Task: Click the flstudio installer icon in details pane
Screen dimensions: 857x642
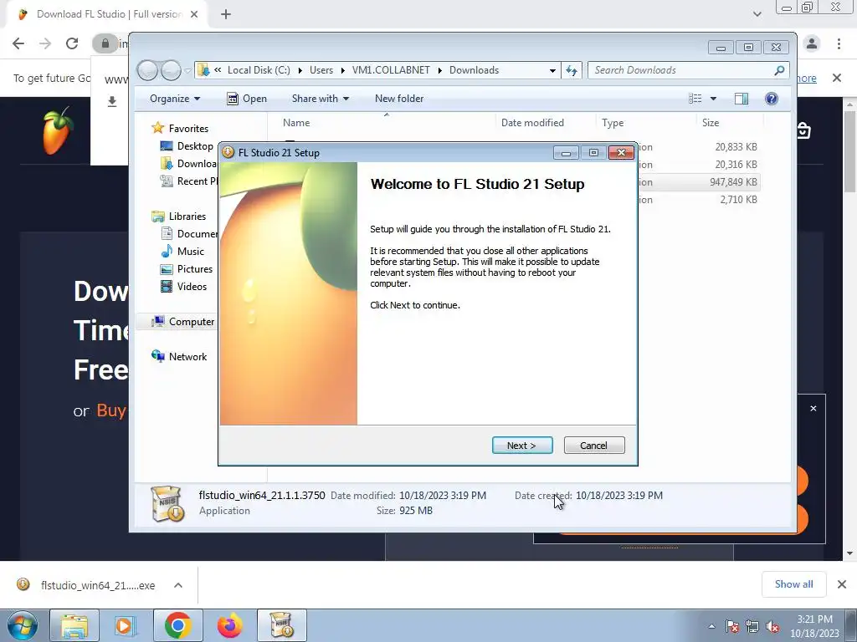Action: [167, 502]
